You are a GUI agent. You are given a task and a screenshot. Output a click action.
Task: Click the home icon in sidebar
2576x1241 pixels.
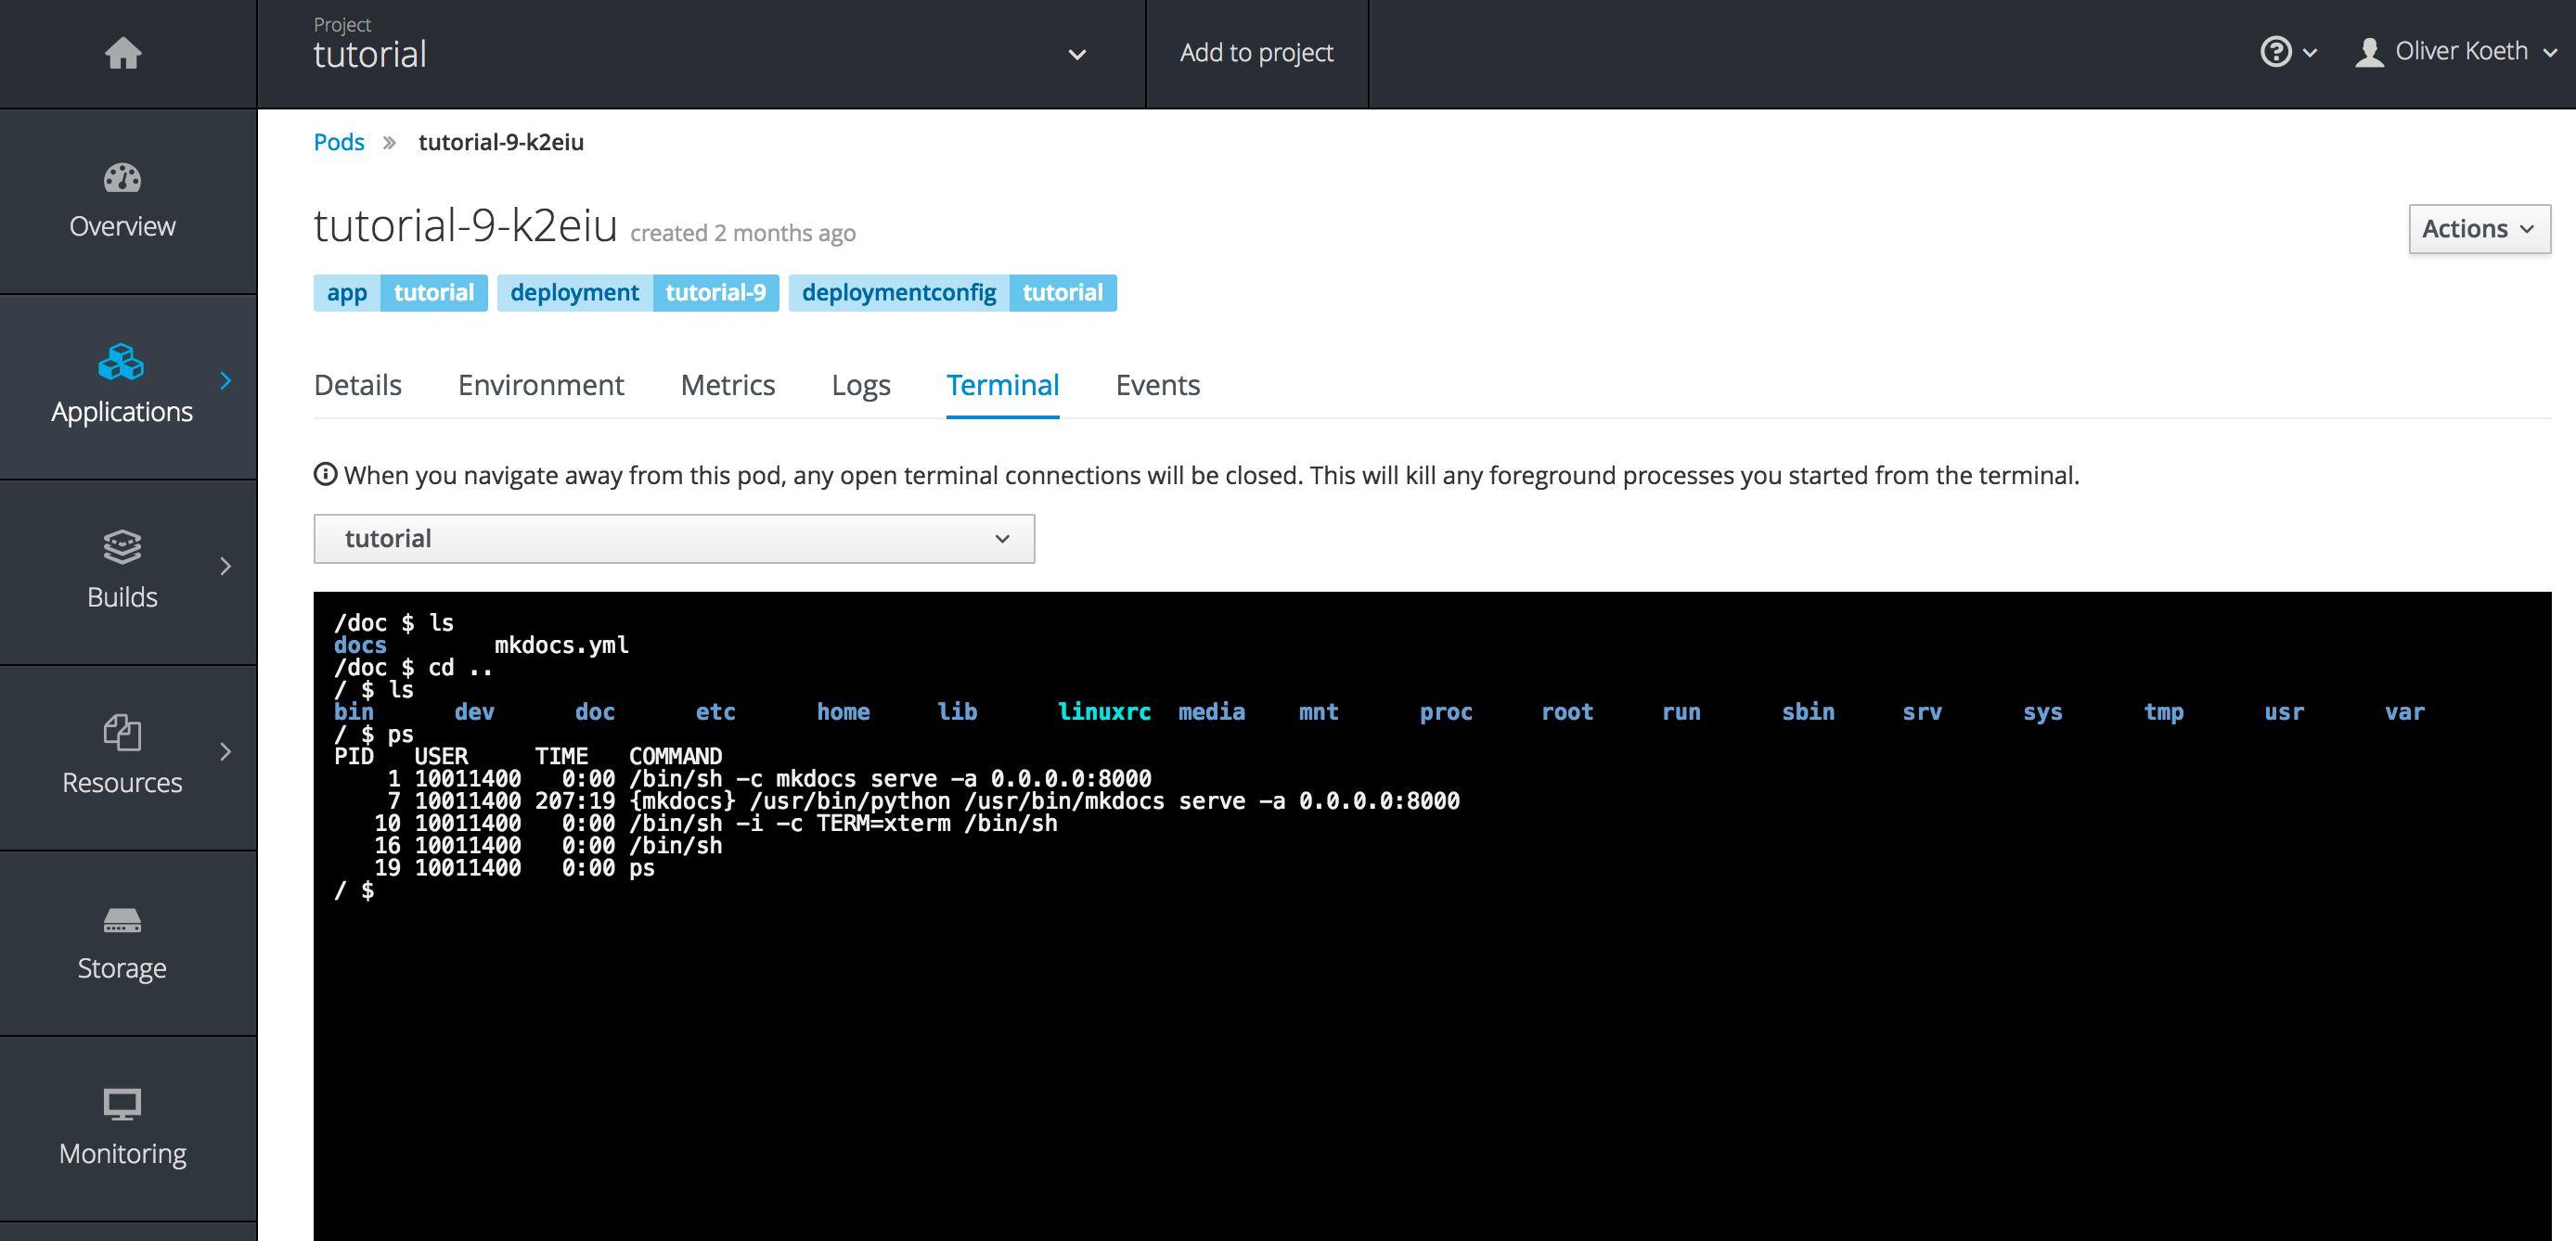123,53
